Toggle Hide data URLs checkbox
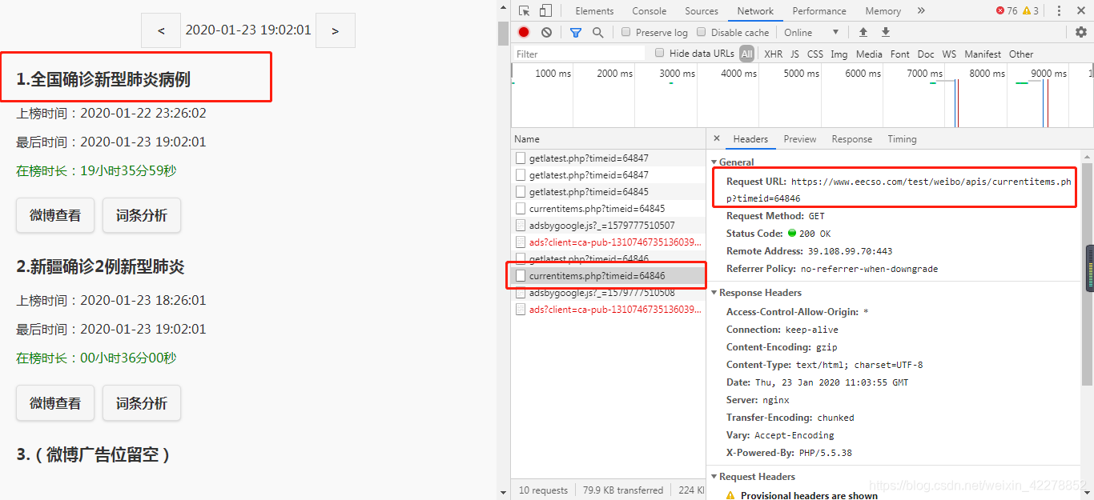The image size is (1094, 500). [660, 53]
